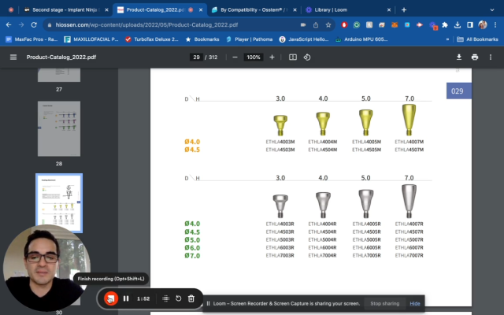Finish the Loom recording with stop button
The width and height of the screenshot is (504, 315).
click(111, 298)
